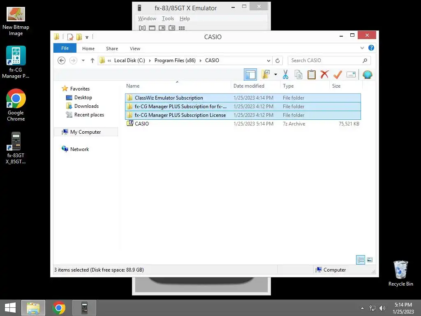The width and height of the screenshot is (421, 316).
Task: Refresh the CASIO folder view
Action: [278, 61]
